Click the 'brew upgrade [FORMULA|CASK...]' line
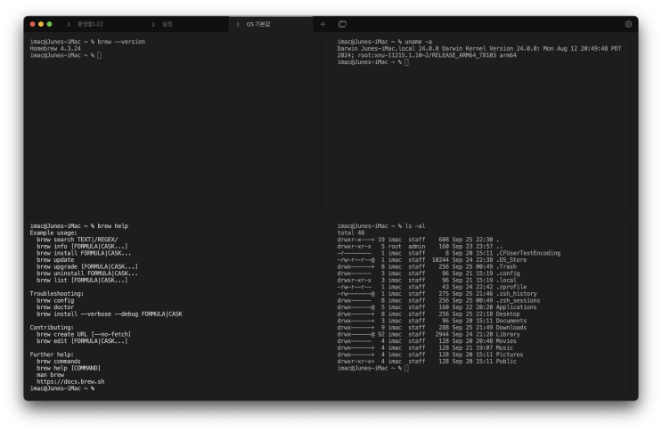The height and width of the screenshot is (432, 662). point(87,266)
